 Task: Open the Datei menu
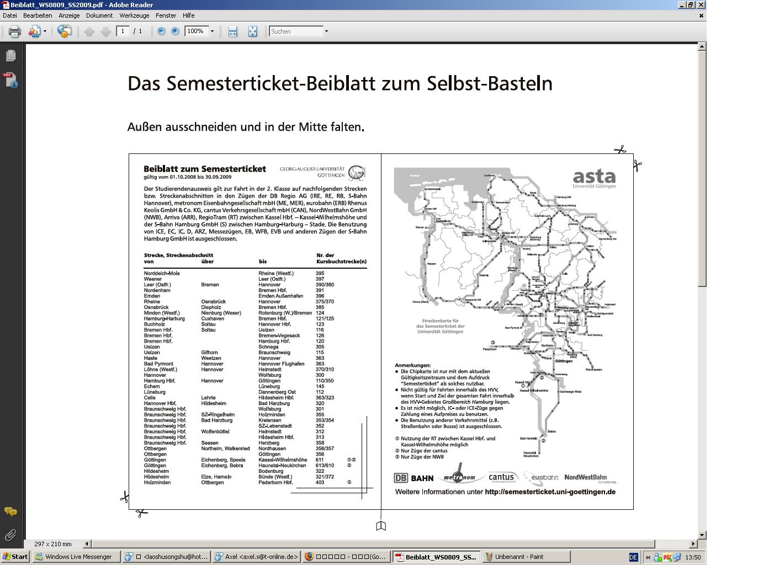[10, 15]
